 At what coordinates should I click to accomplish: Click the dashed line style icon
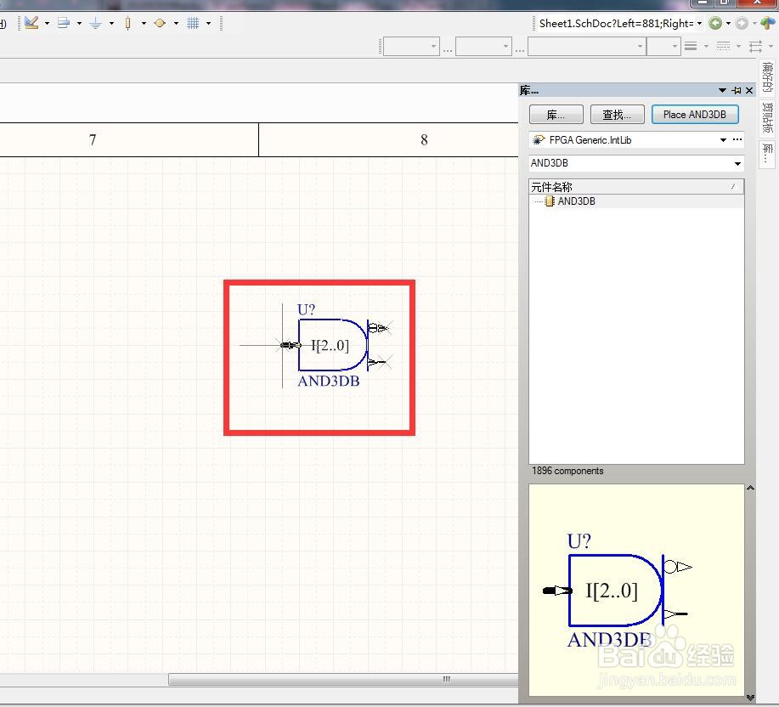(723, 46)
